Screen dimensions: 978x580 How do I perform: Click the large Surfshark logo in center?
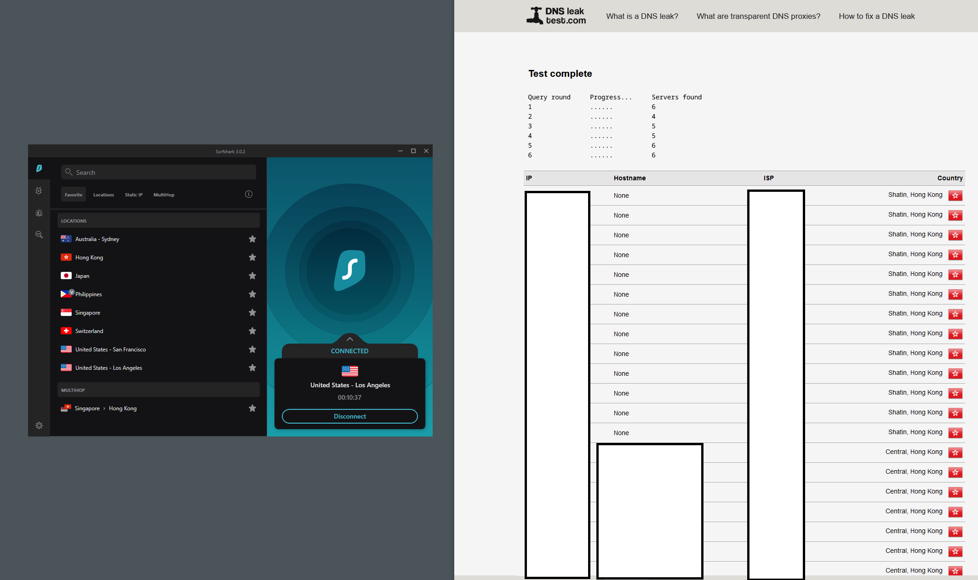point(350,270)
